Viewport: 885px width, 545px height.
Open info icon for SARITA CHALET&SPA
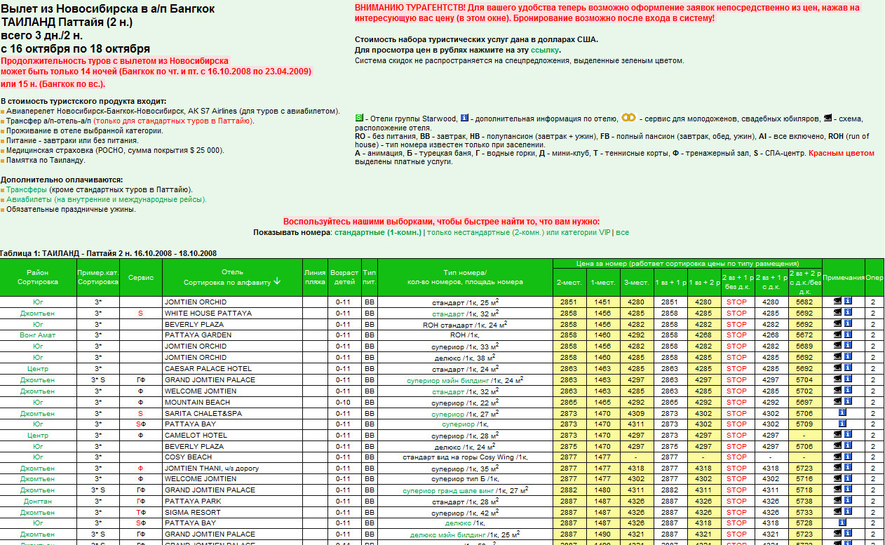[x=842, y=413]
